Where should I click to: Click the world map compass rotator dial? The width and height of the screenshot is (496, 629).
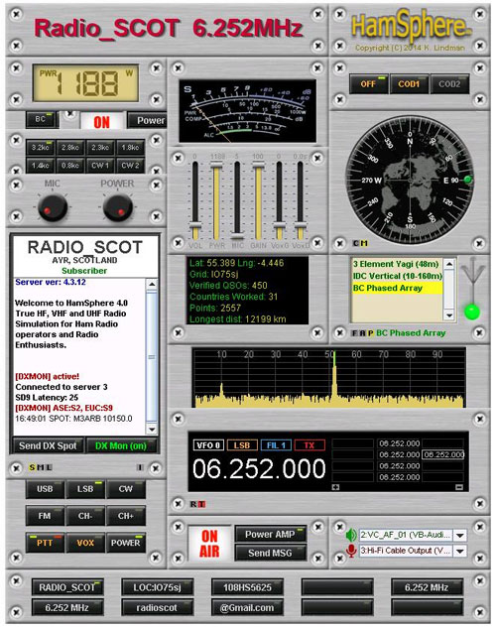point(410,180)
